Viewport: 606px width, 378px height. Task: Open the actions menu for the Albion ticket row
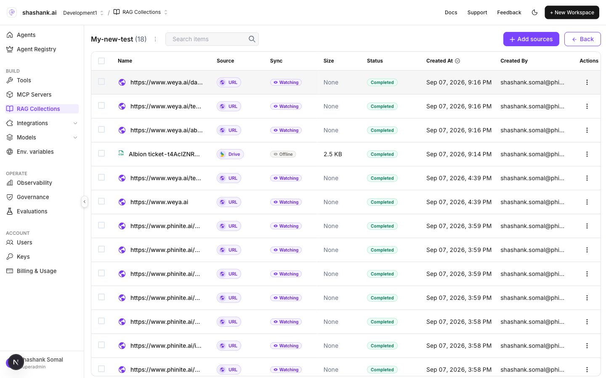point(587,154)
